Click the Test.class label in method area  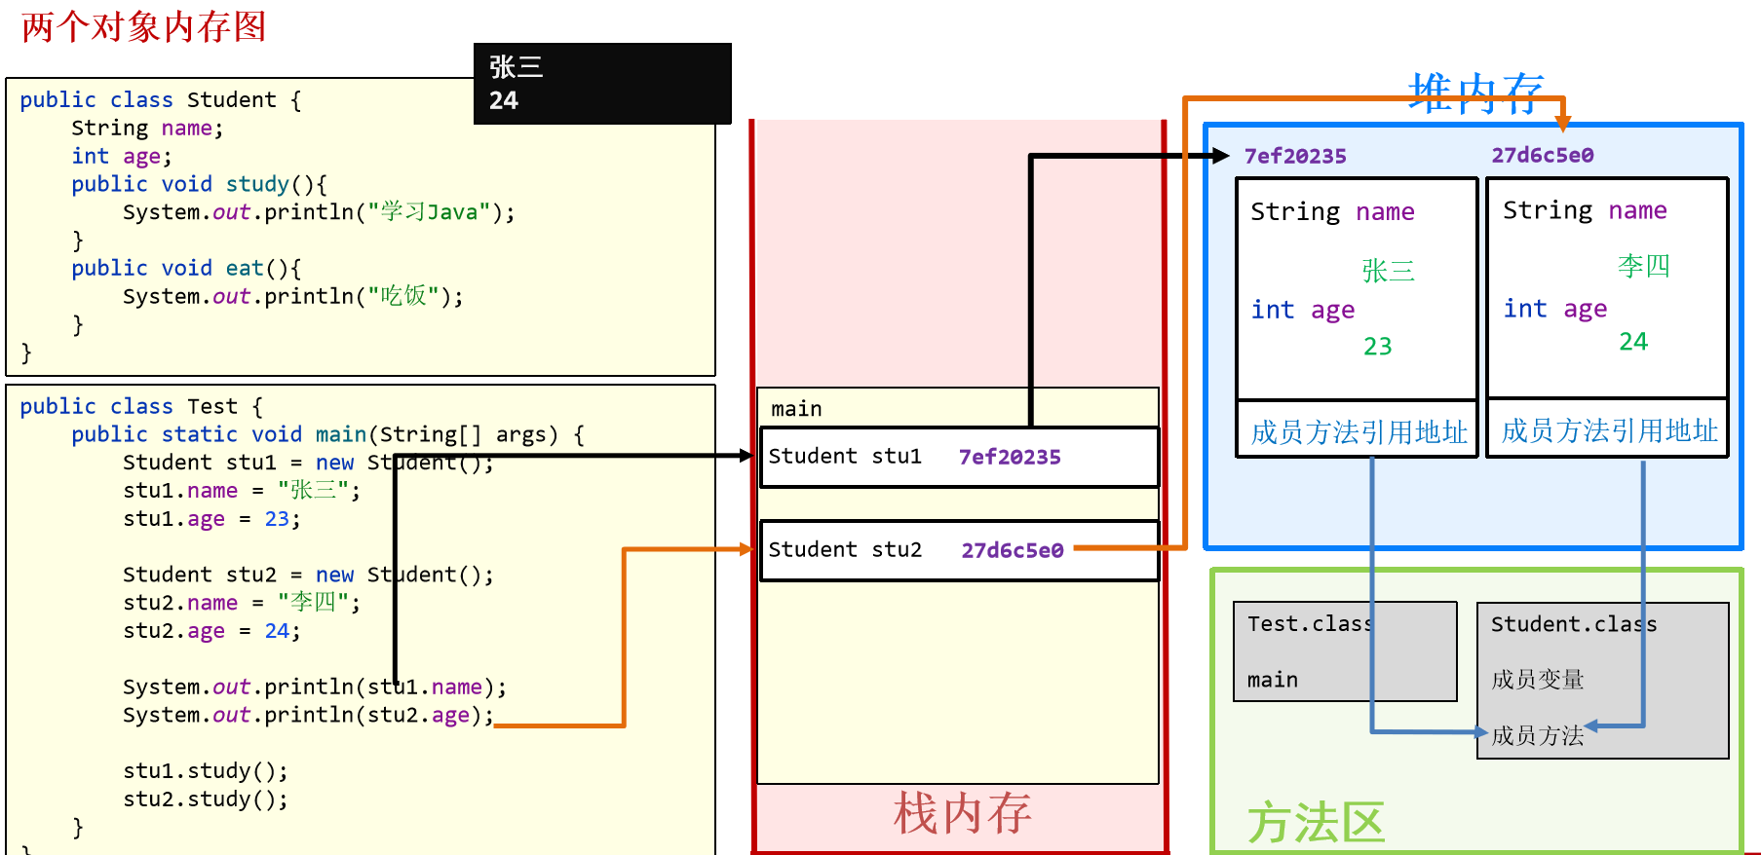click(1311, 623)
